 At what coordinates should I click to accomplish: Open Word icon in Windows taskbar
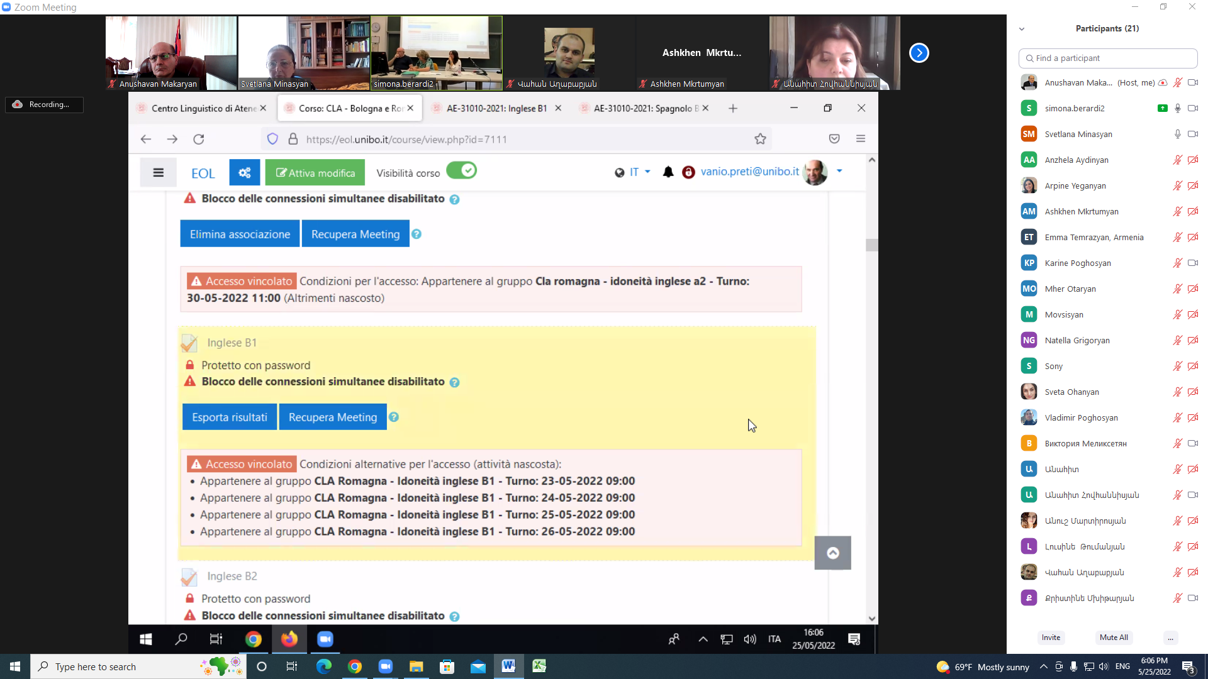508,666
